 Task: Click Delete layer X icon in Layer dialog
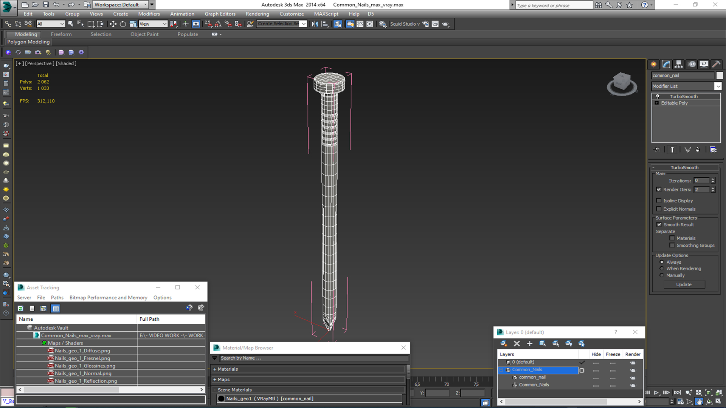coord(517,343)
